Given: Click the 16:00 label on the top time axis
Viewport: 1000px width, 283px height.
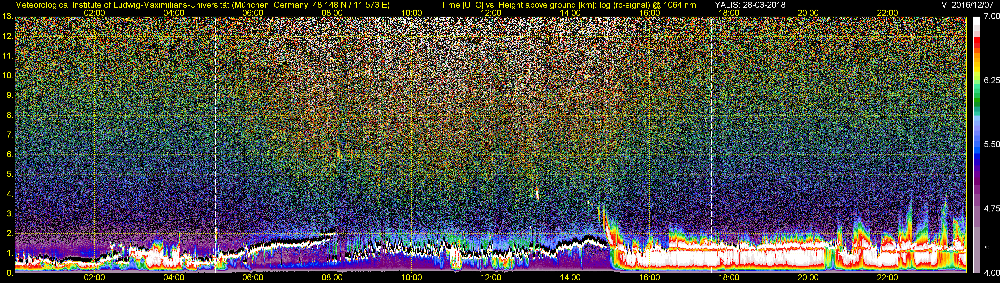Looking at the screenshot, I should pos(649,13).
